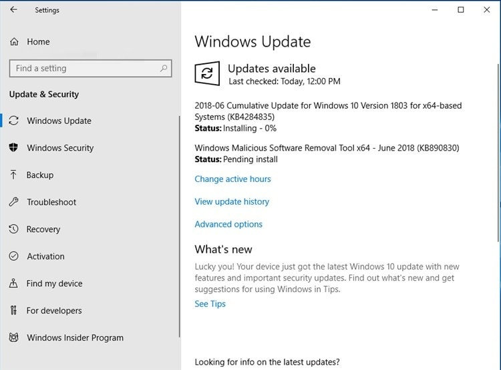Viewport: 501px width, 370px height.
Task: Click Last checked: Today, 12:00 PM text
Action: (x=285, y=81)
